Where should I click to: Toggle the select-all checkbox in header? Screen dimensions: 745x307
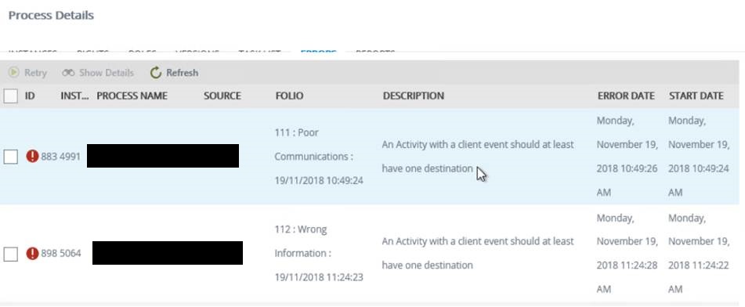click(10, 96)
